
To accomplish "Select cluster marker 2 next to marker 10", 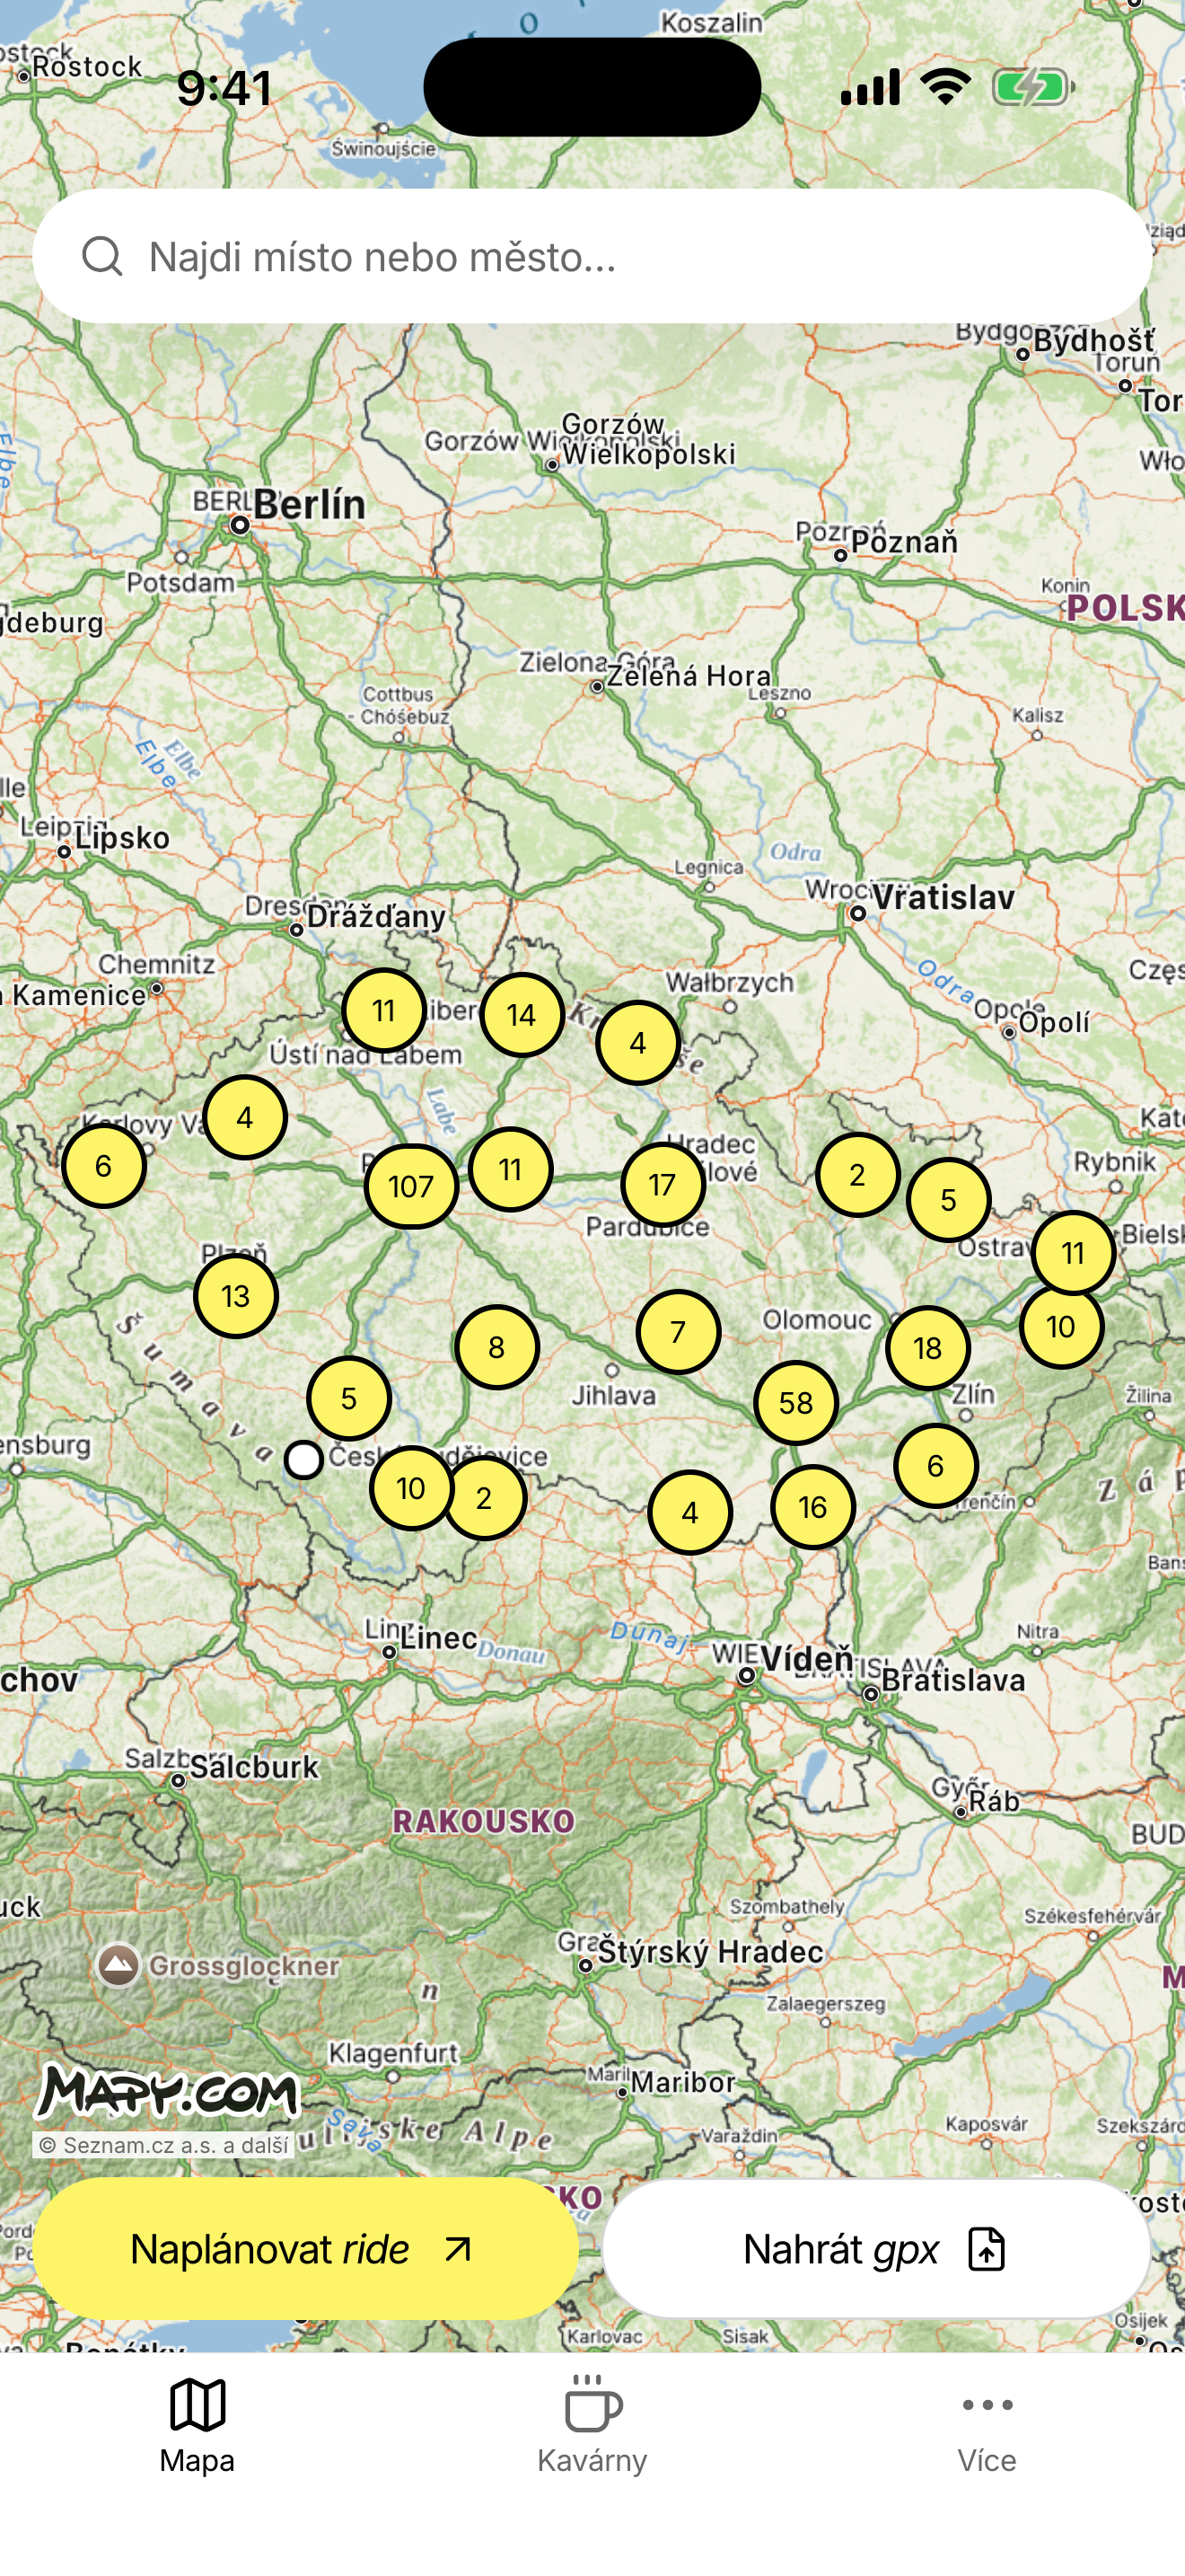I will (x=485, y=1497).
